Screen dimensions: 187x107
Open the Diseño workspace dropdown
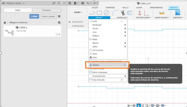[x=78, y=12]
